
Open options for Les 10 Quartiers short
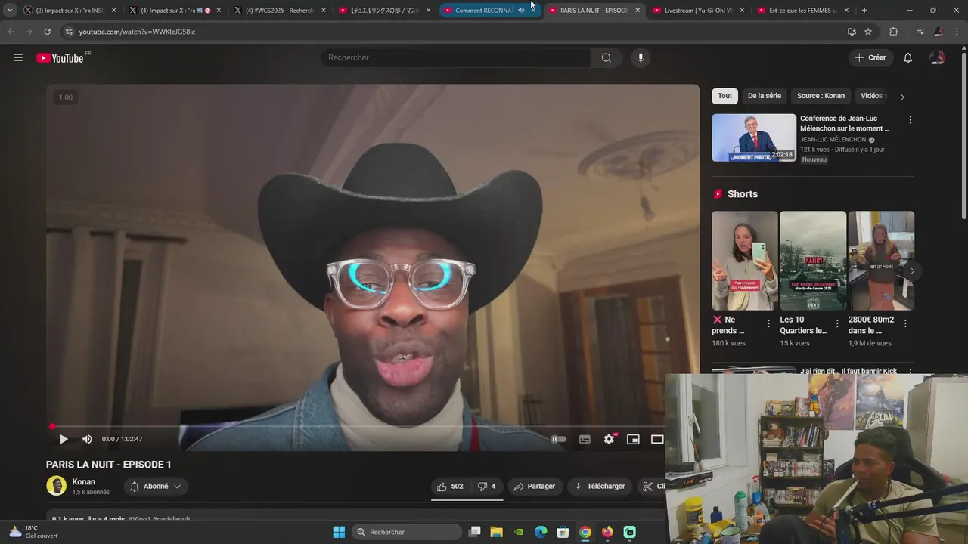[837, 323]
